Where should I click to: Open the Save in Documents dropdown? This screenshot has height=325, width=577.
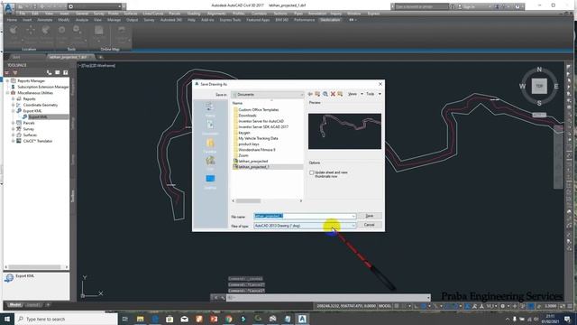tap(268, 95)
